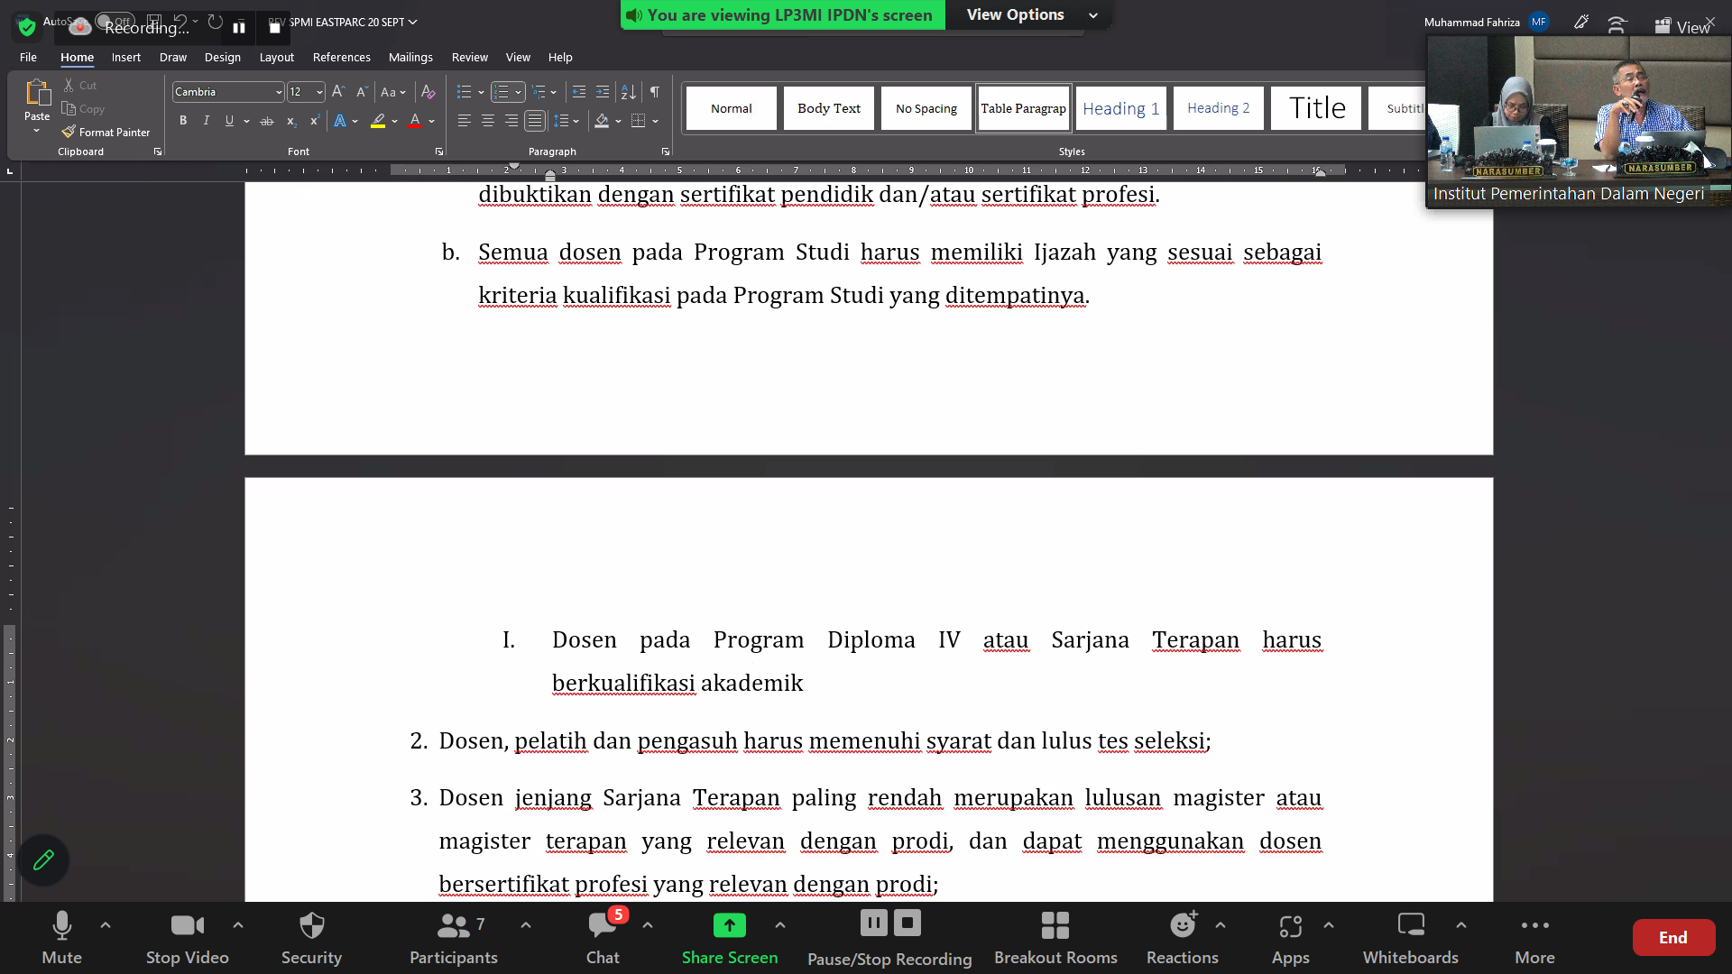Open the Font dialog launcher

click(439, 152)
